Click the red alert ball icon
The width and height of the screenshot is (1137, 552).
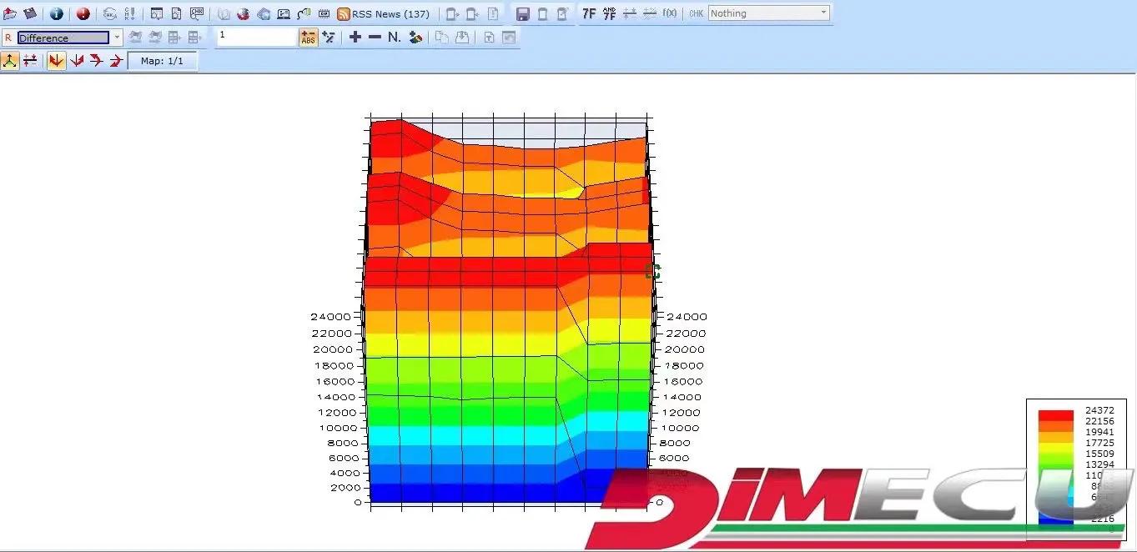[x=83, y=13]
